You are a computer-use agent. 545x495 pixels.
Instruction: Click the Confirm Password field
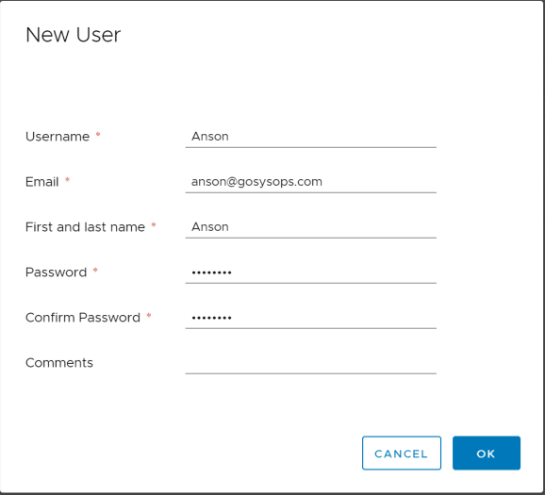tap(311, 318)
